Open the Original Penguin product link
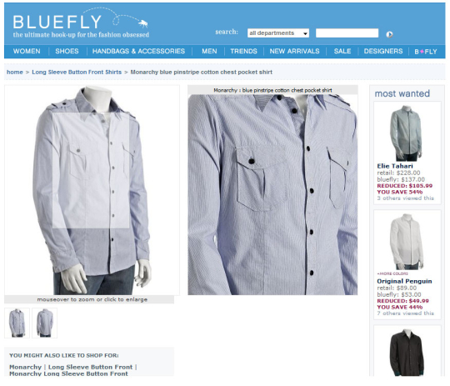450x386 pixels. [x=404, y=281]
